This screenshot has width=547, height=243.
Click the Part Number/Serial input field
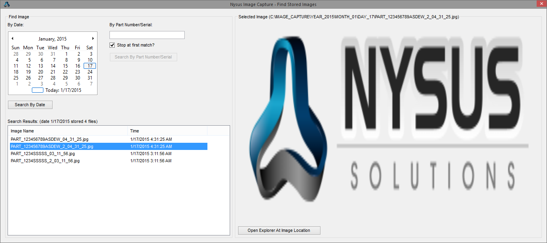coord(147,35)
